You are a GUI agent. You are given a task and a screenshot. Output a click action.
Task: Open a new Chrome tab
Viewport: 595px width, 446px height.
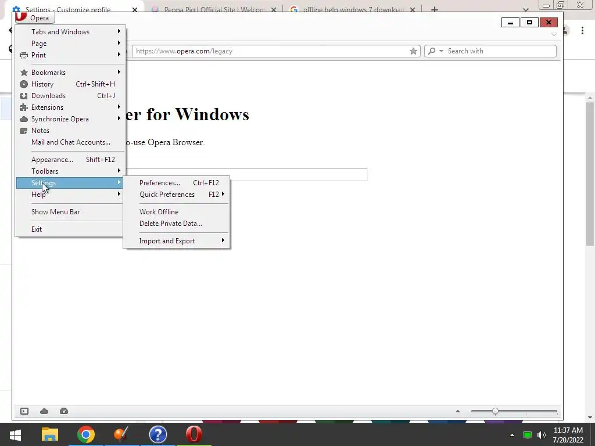pos(435,9)
